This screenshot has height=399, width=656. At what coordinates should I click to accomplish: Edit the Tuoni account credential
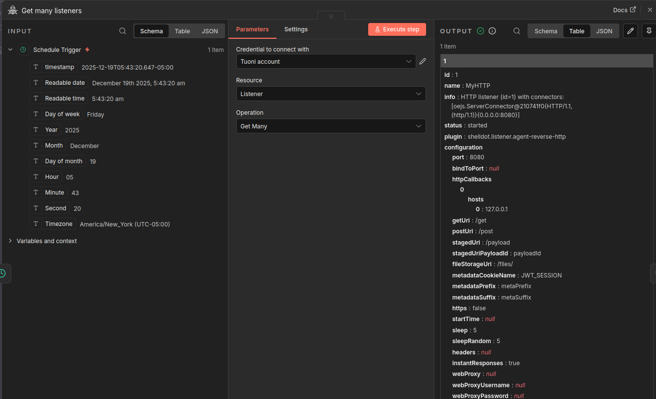(423, 61)
